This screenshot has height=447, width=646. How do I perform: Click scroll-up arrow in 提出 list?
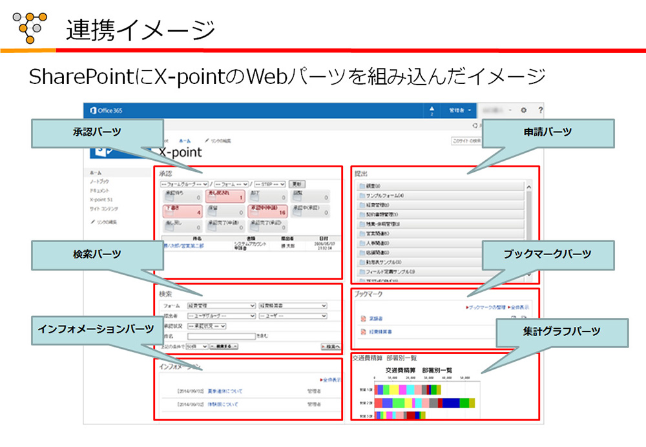click(529, 187)
